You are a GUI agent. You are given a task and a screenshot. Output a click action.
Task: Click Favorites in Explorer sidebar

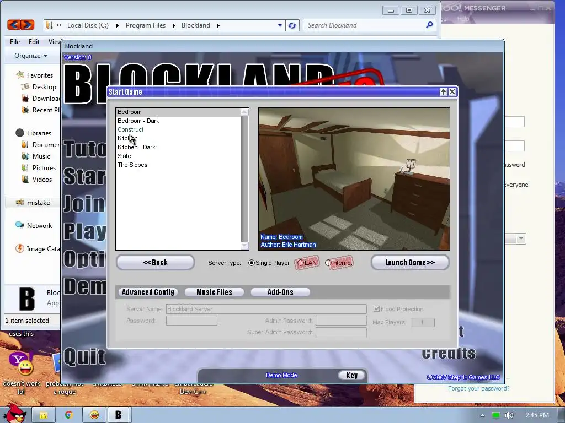tap(40, 75)
